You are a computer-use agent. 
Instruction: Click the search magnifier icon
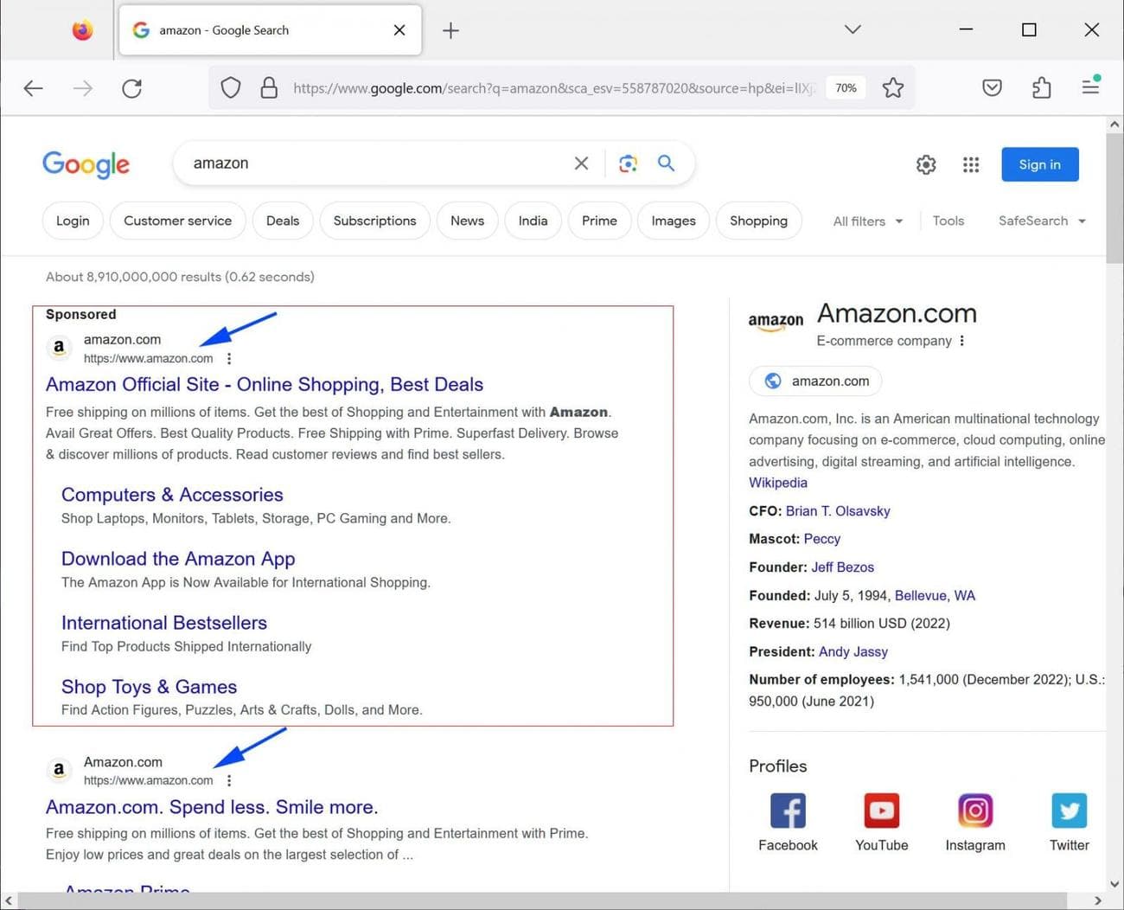pos(666,163)
